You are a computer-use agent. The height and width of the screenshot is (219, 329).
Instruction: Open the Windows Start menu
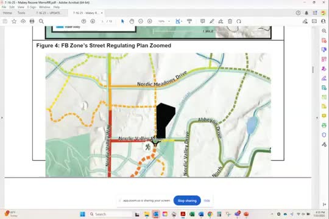(x=82, y=214)
